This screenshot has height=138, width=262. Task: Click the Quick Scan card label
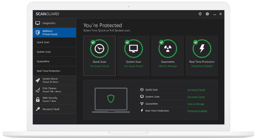coord(100,62)
